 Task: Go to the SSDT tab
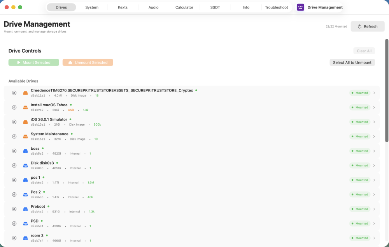coord(215,7)
